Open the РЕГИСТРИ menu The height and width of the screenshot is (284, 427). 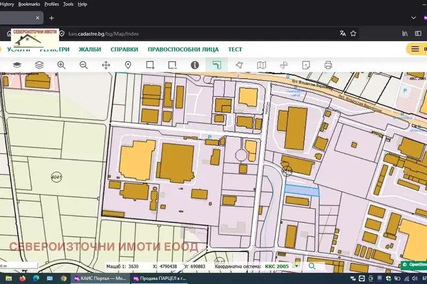pyautogui.click(x=54, y=50)
